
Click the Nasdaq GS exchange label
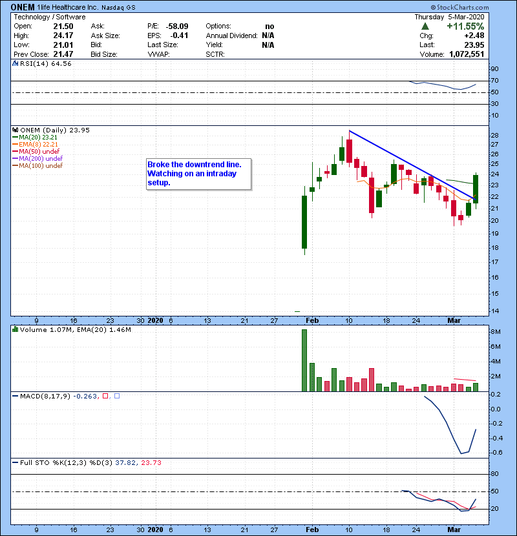coord(118,8)
